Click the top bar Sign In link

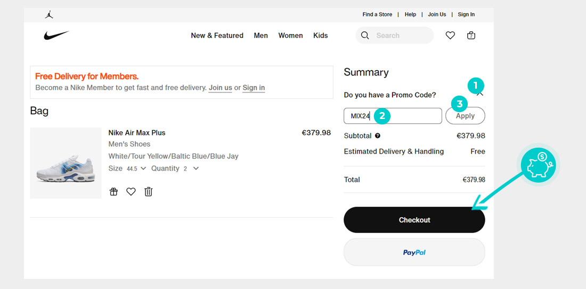466,14
